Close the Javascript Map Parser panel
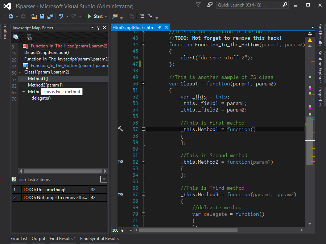 pyautogui.click(x=104, y=28)
